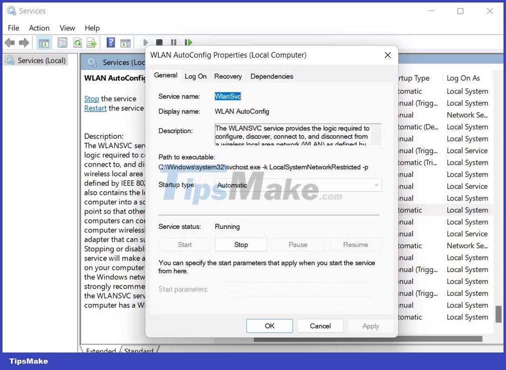Click the Description text box
506x370 pixels.
tap(293, 135)
